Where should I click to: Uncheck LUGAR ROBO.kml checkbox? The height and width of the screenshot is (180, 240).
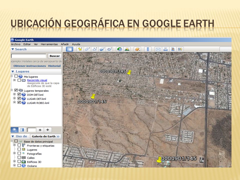pyautogui.click(x=19, y=102)
